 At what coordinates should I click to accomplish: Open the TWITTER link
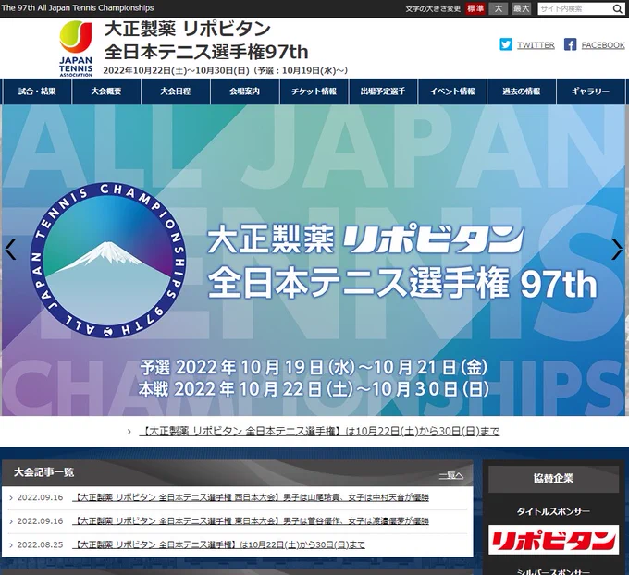(x=536, y=45)
